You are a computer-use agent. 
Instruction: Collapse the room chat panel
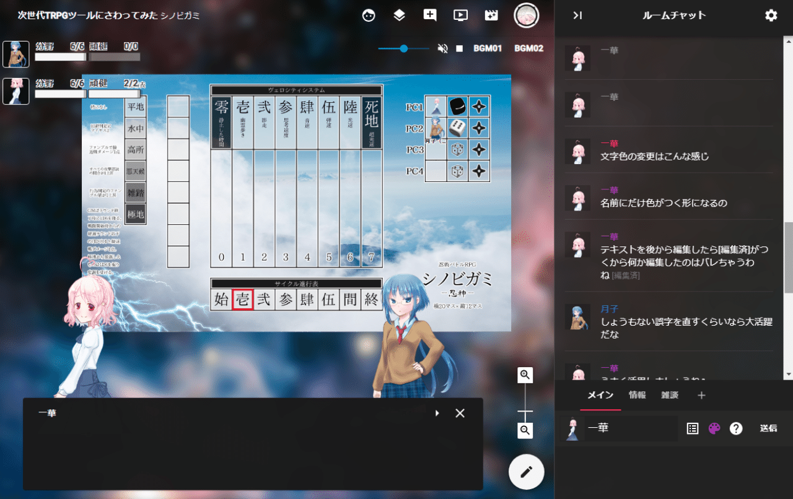coord(577,15)
